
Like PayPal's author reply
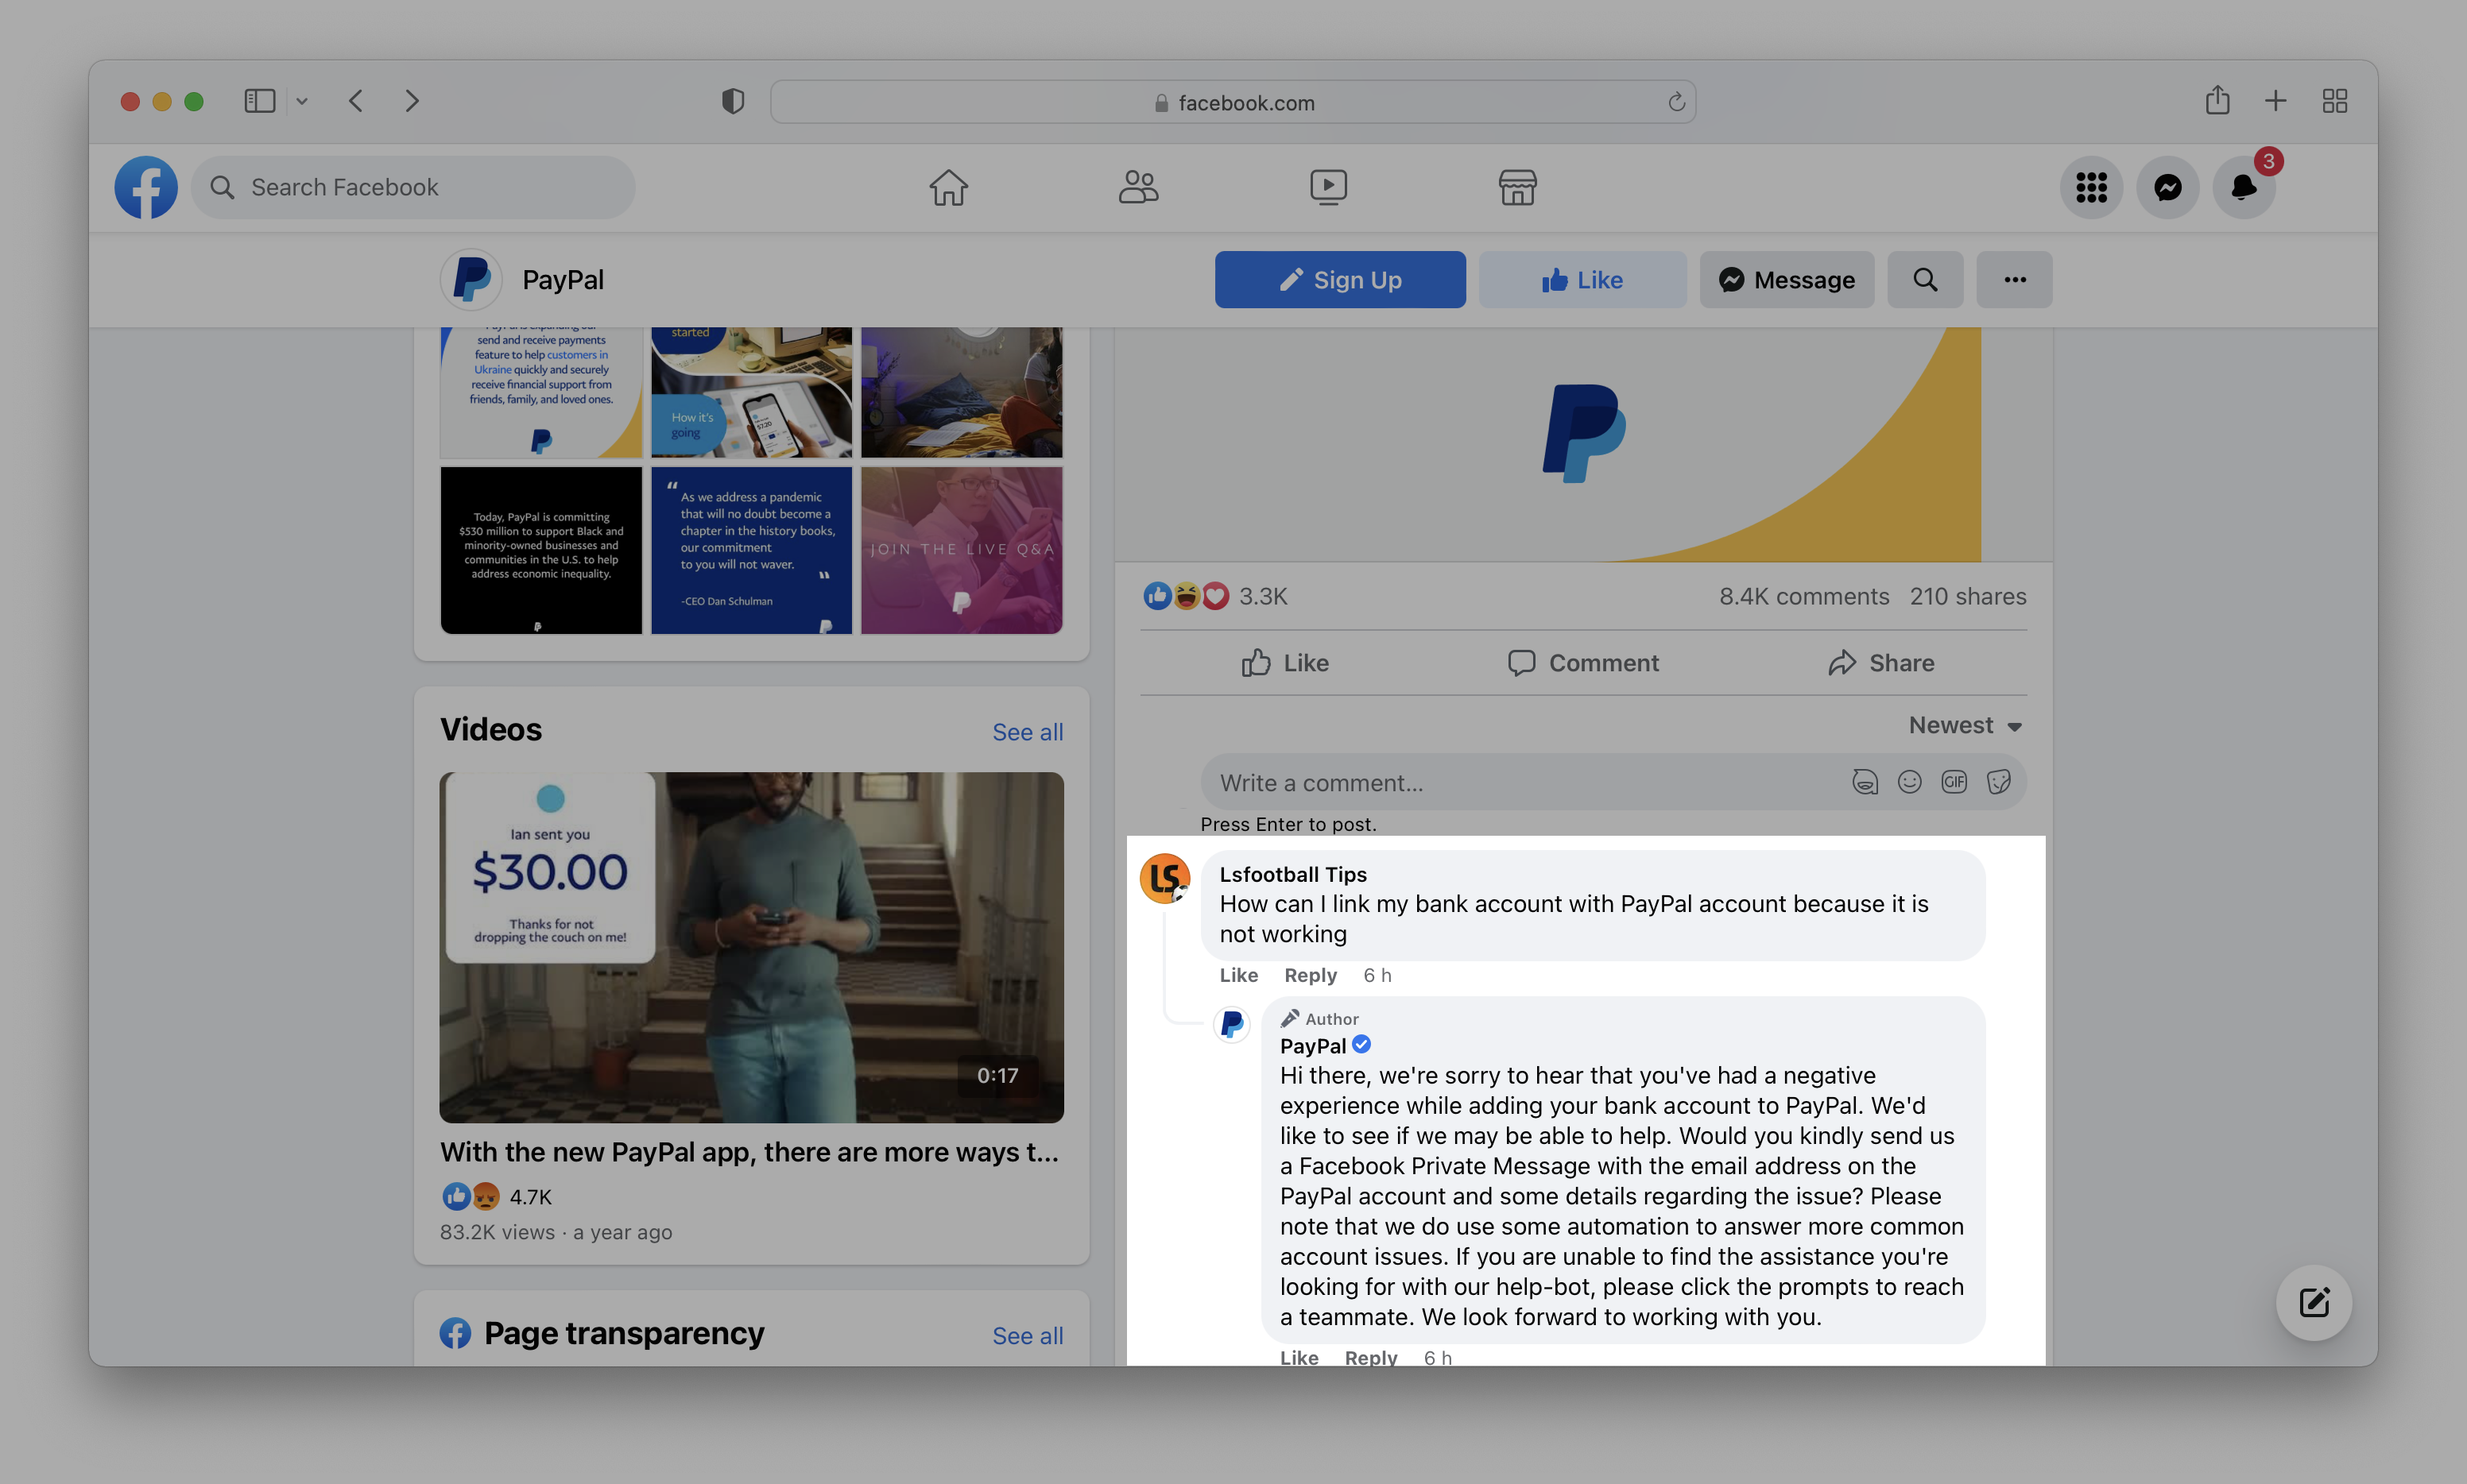click(x=1299, y=1357)
